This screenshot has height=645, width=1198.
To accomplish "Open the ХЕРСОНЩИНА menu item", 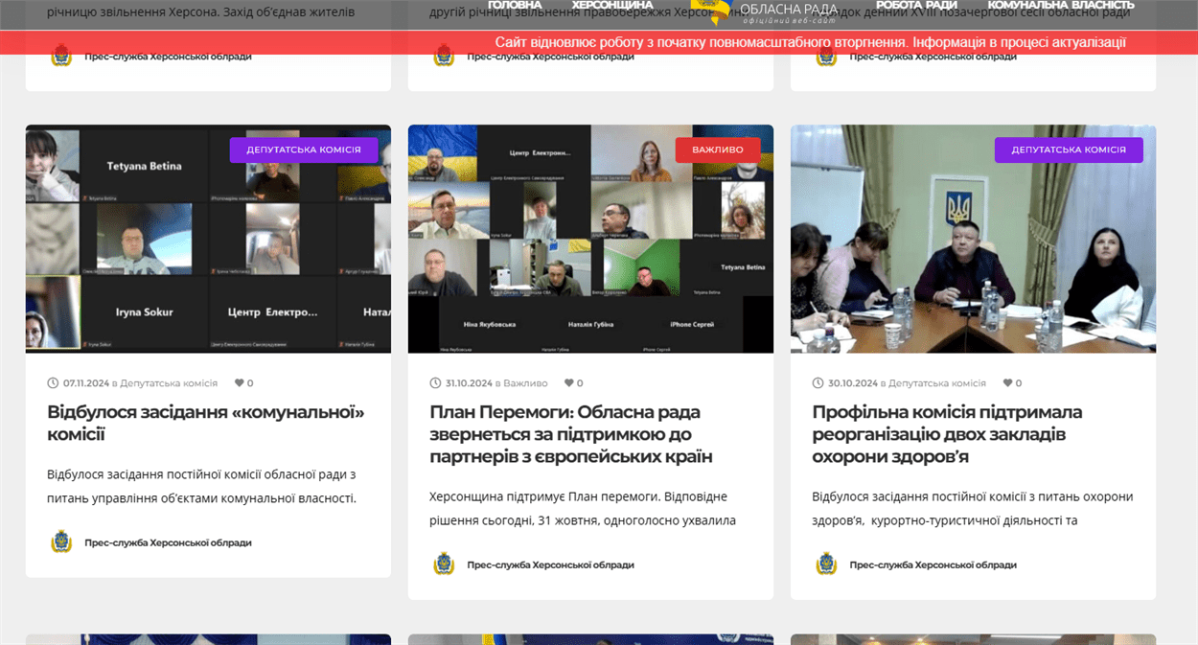I will click(x=612, y=6).
